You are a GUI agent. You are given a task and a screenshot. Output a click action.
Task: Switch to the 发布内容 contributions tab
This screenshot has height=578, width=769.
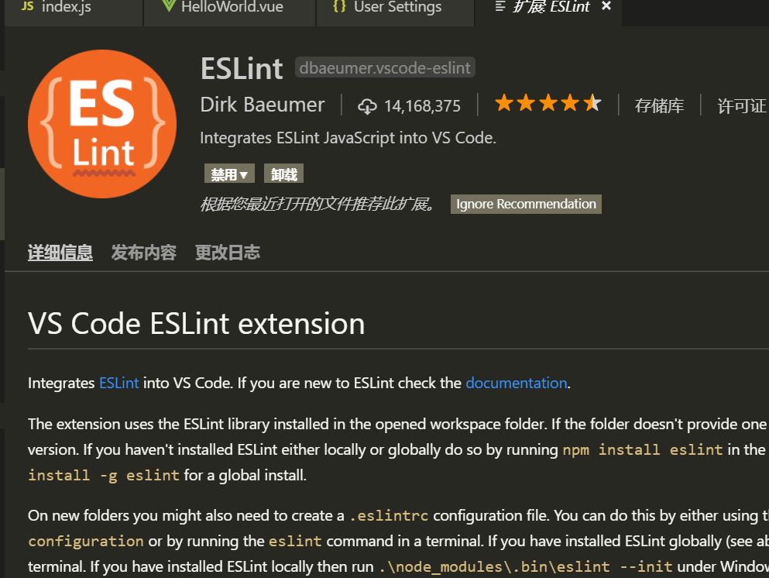pos(144,253)
